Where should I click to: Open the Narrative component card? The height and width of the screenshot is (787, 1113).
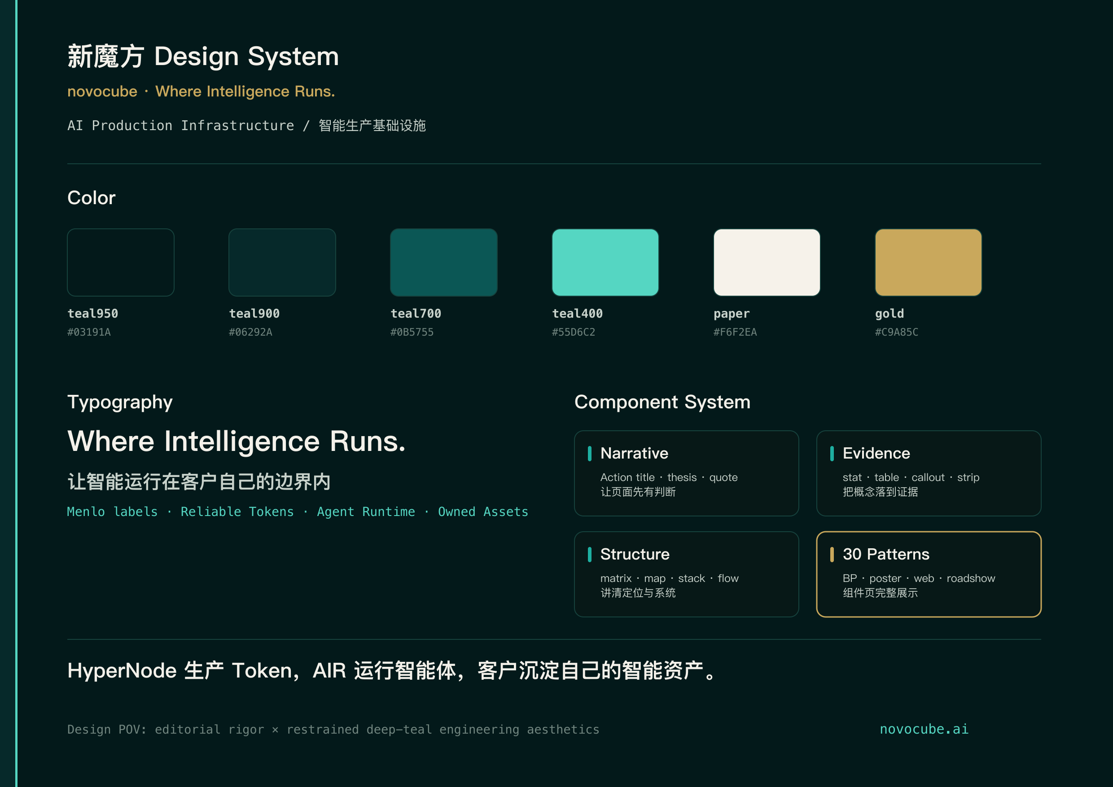pyautogui.click(x=686, y=473)
